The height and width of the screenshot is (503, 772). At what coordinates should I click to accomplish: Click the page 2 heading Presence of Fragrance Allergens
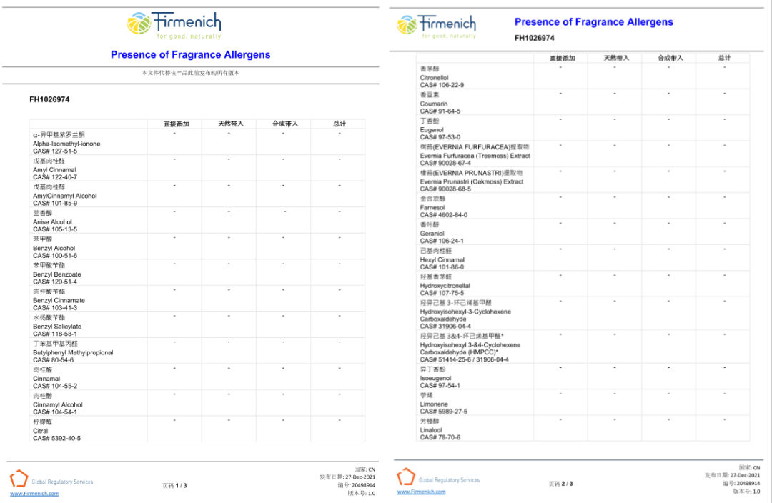click(x=593, y=22)
